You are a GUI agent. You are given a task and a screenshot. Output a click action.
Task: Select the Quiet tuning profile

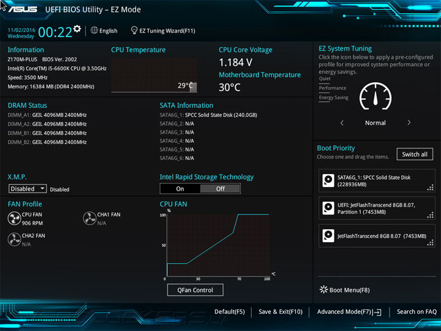coord(325,78)
